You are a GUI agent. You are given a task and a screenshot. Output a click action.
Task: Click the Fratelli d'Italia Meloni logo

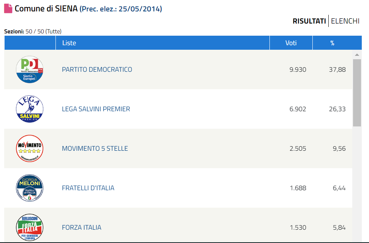tap(30, 188)
